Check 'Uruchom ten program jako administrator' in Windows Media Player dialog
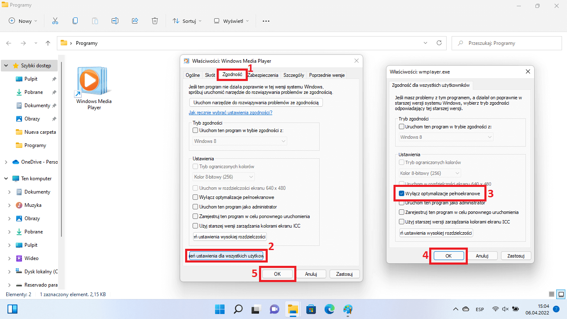 click(x=196, y=207)
